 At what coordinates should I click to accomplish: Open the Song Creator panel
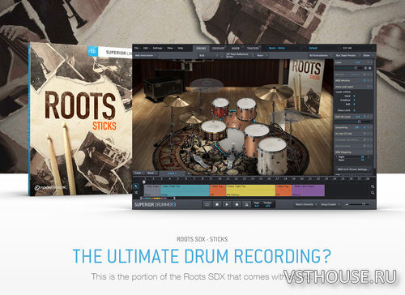pyautogui.click(x=330, y=204)
